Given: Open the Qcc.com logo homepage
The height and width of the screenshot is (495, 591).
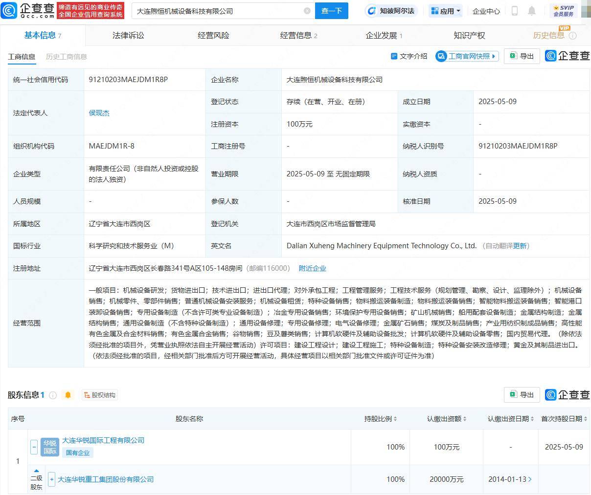Looking at the screenshot, I should tap(28, 10).
